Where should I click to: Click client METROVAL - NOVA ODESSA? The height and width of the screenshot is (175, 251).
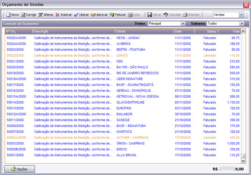pyautogui.click(x=137, y=96)
